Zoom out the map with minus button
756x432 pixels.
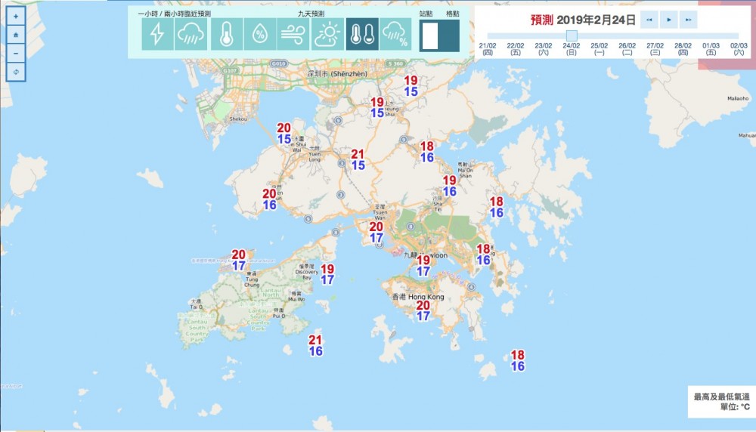pos(16,54)
